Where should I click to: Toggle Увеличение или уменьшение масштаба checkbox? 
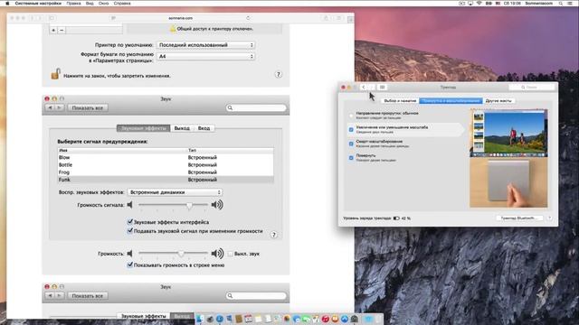coord(351,130)
